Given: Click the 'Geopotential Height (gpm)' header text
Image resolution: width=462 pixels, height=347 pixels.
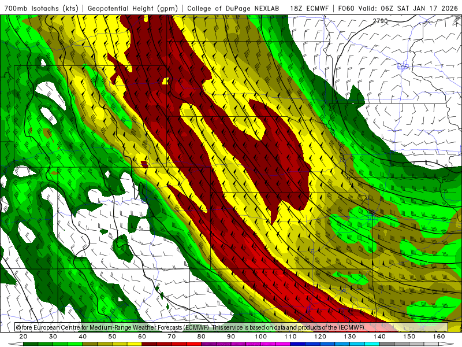Looking at the screenshot, I should [x=133, y=8].
